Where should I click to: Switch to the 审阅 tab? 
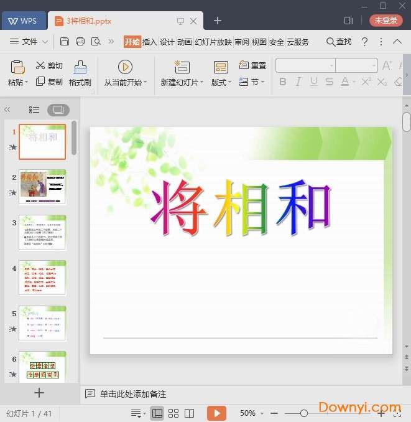click(x=242, y=42)
